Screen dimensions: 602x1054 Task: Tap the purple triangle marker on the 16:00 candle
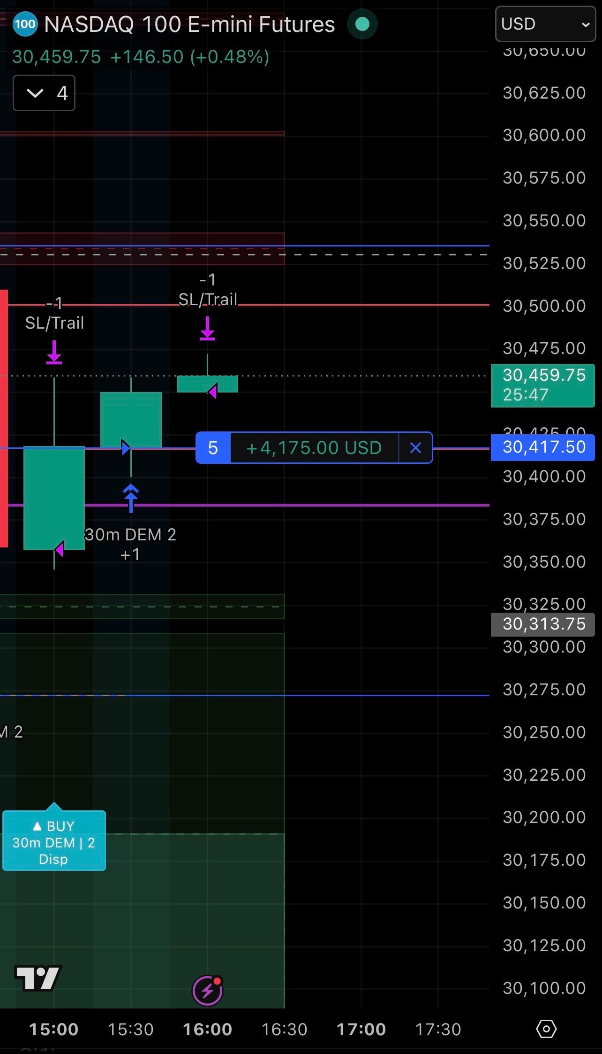(213, 391)
